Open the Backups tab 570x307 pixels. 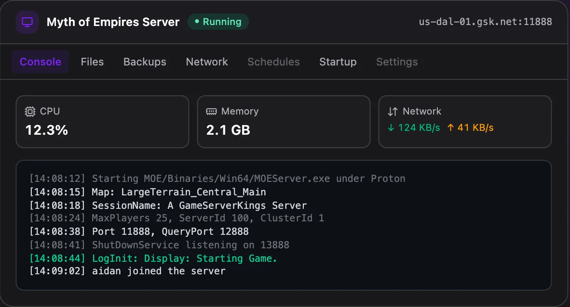(x=145, y=62)
